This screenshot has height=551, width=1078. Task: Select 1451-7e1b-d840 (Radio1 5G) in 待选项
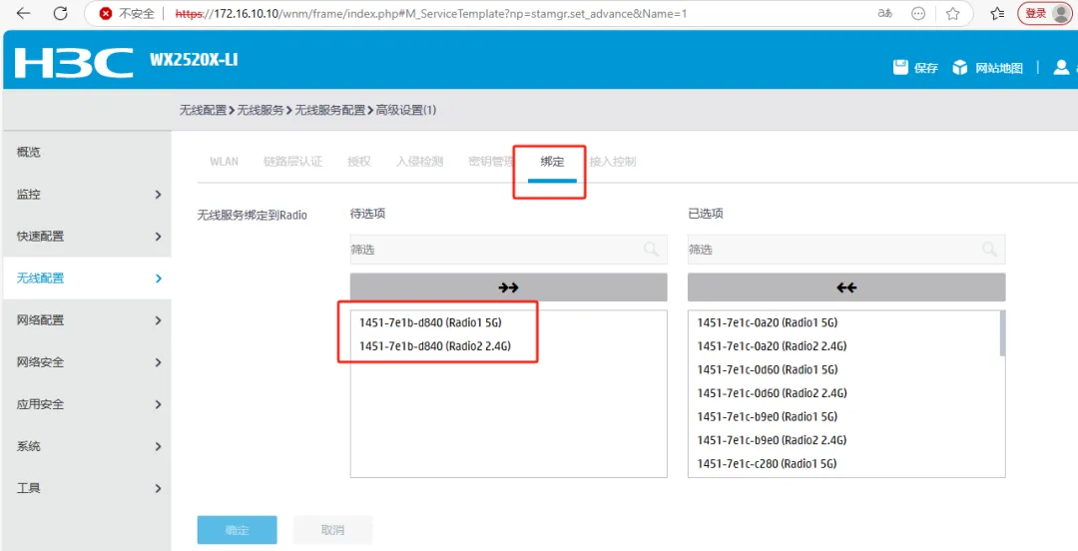click(x=430, y=322)
